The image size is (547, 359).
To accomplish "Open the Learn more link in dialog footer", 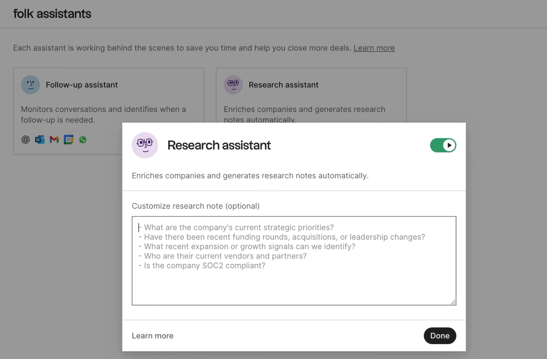I will [153, 336].
